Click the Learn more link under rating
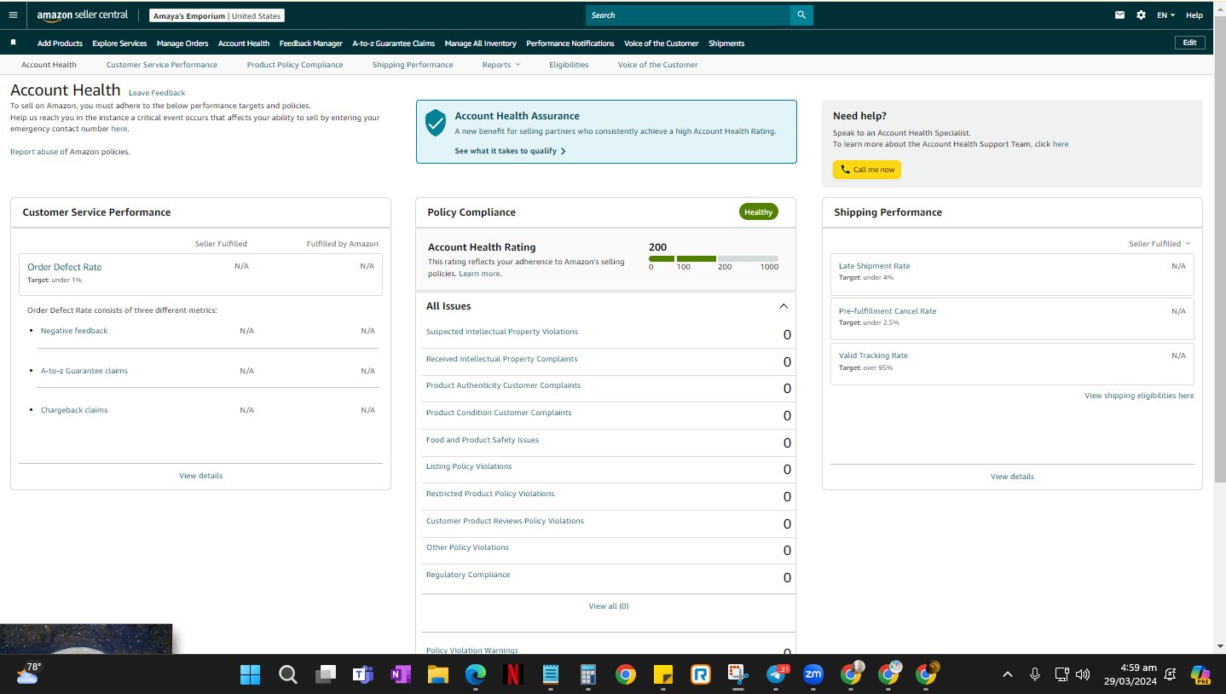Viewport: 1226px width, 694px height. 480,274
